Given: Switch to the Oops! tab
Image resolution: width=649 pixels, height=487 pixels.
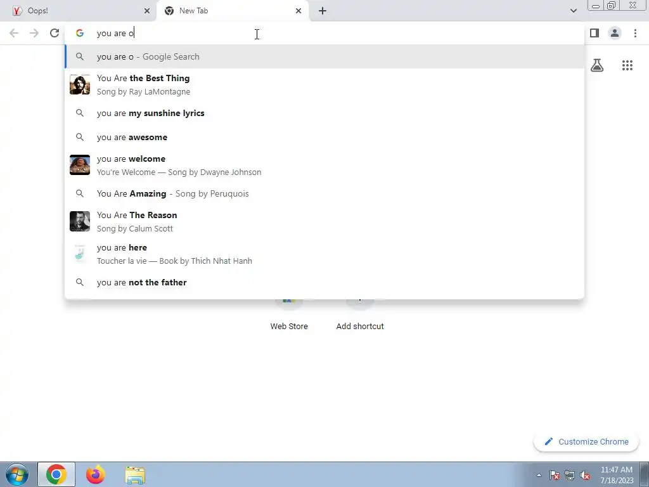Looking at the screenshot, I should [x=78, y=11].
